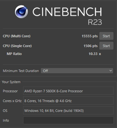This screenshot has height=128, width=117.
Task: Click the Info label
Action: [6, 120]
